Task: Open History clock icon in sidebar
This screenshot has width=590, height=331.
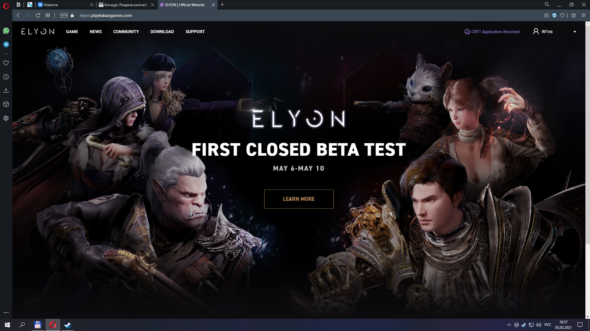Action: point(6,77)
